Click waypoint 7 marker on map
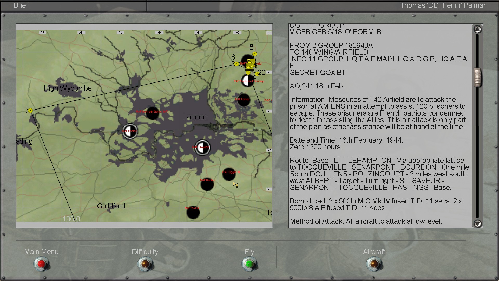 [31, 111]
